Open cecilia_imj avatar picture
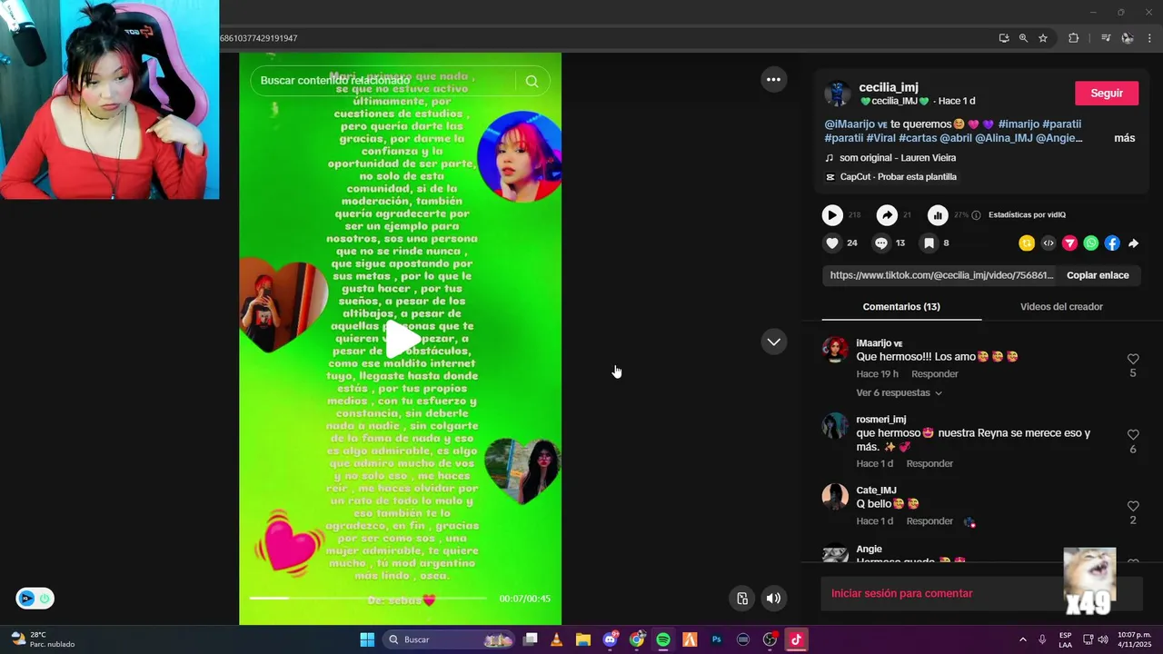Screen dimensions: 1163x654 pyautogui.click(x=837, y=94)
